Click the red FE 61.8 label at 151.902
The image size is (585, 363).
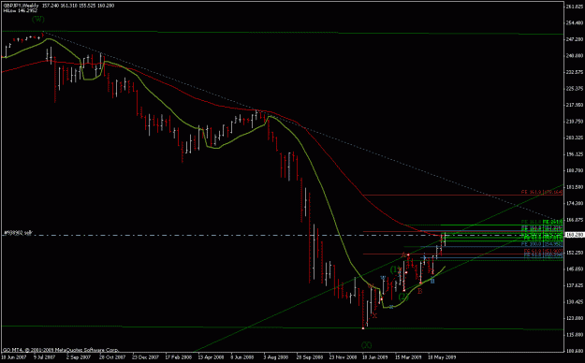coord(543,252)
